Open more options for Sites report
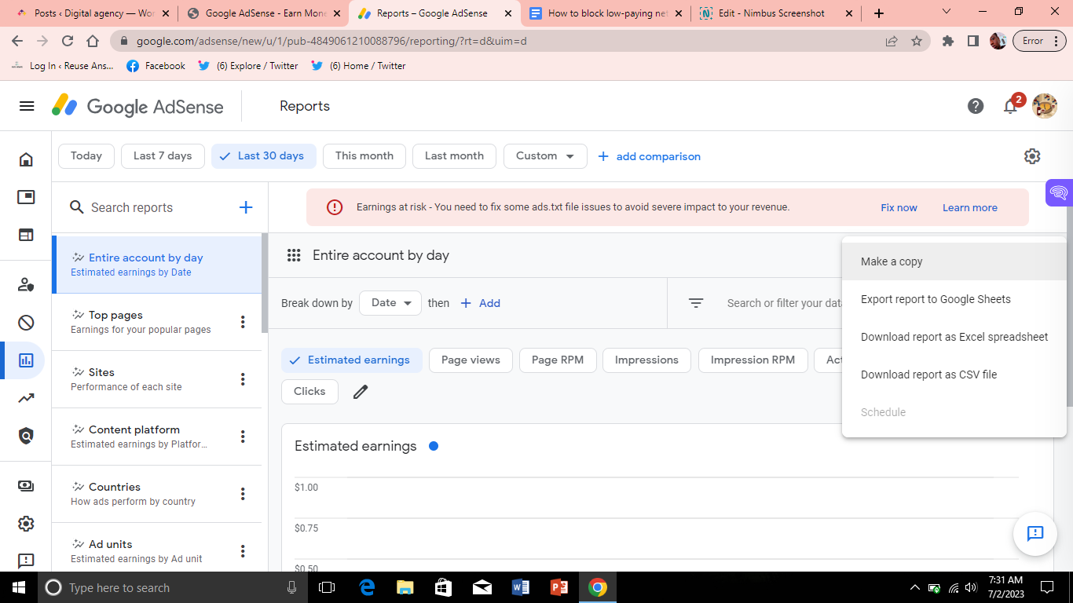This screenshot has width=1073, height=603. click(x=243, y=379)
